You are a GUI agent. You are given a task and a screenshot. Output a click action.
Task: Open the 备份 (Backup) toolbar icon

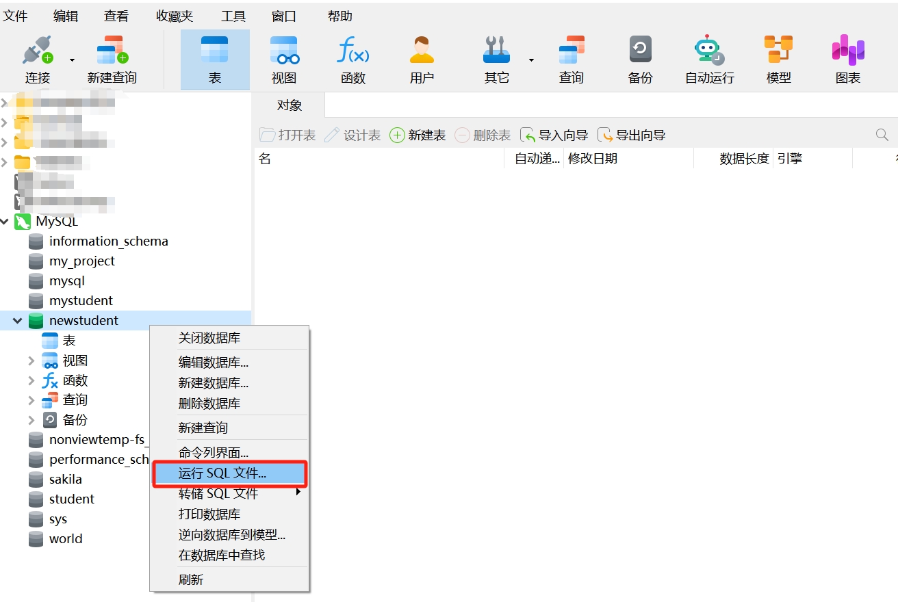click(640, 51)
